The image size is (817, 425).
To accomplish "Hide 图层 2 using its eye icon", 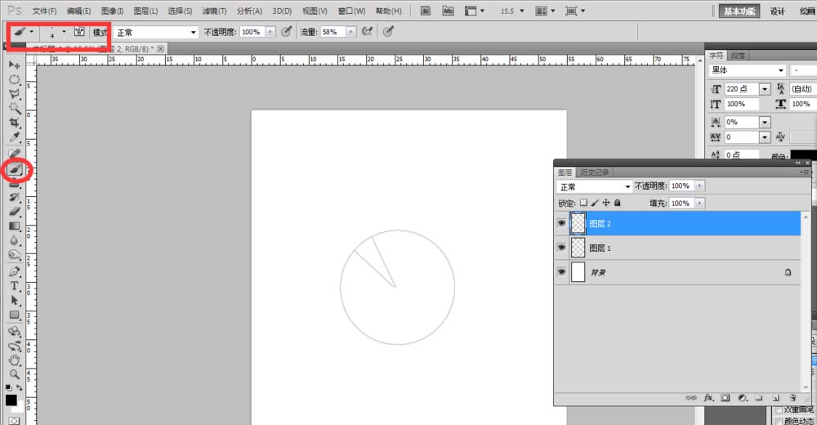I will pyautogui.click(x=561, y=223).
